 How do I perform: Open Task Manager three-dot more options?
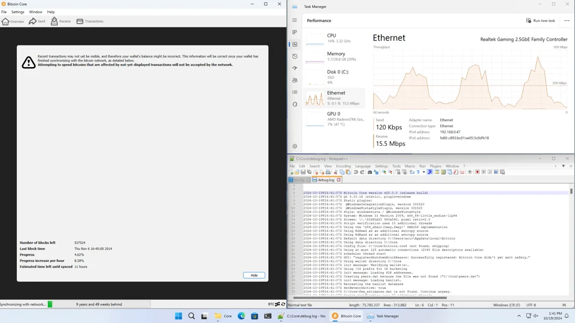(x=567, y=21)
